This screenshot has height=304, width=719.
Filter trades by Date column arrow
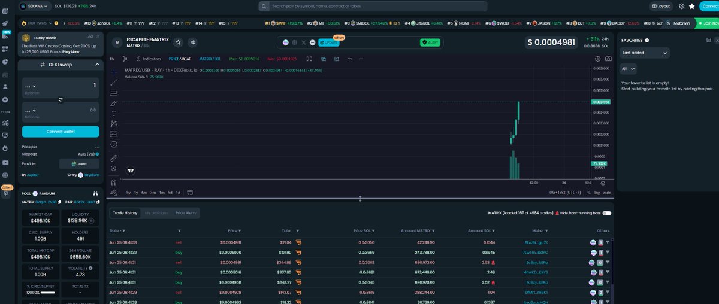pyautogui.click(x=124, y=230)
